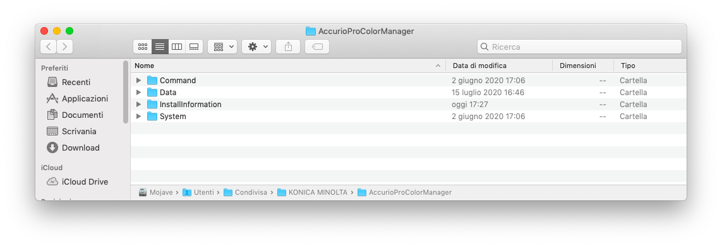This screenshot has width=722, height=247.
Task: Select list view mode button
Action: tap(160, 47)
